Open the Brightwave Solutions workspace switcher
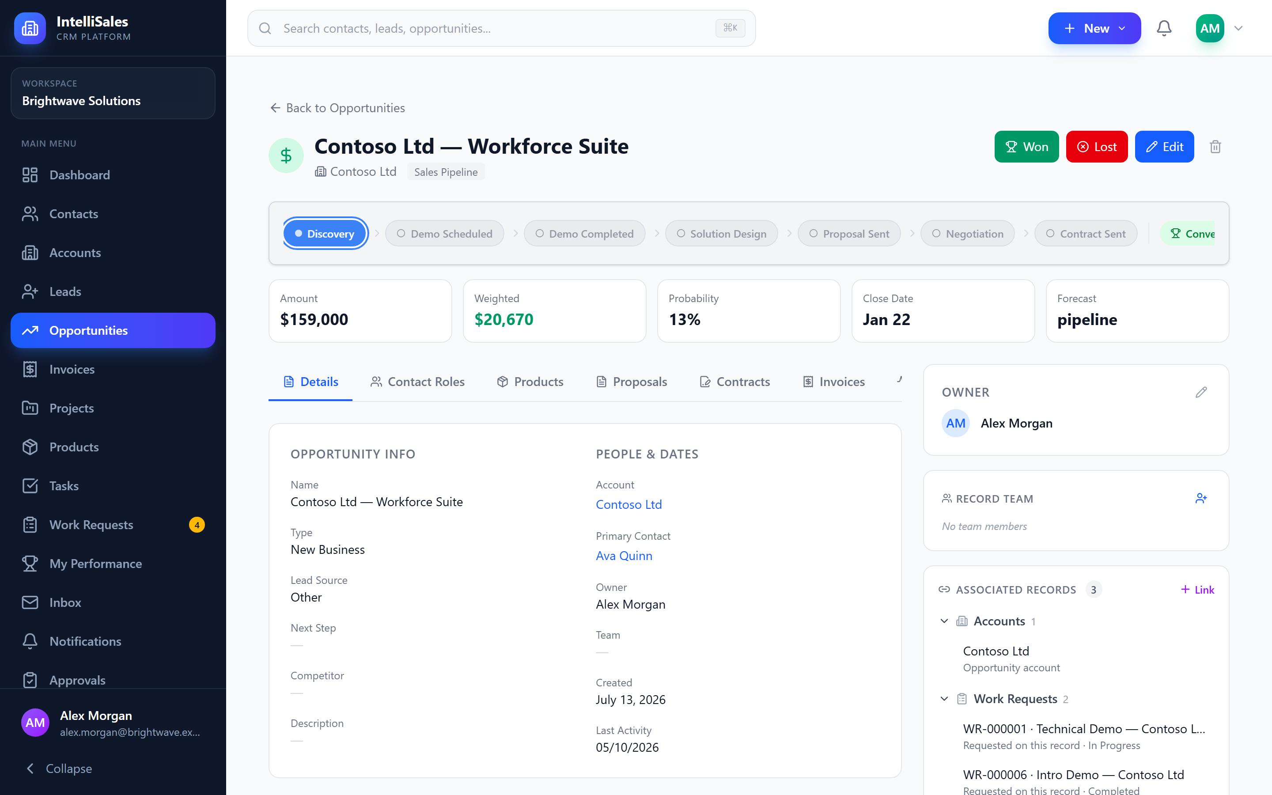 point(113,93)
